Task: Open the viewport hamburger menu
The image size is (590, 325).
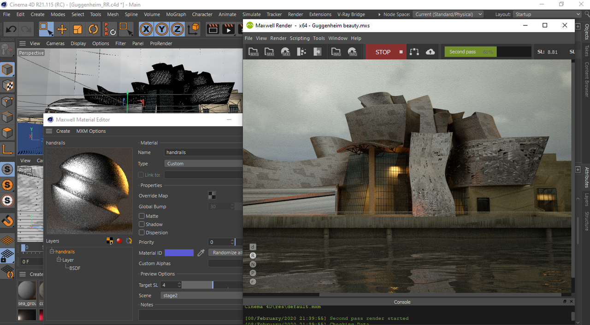Action: (x=22, y=43)
